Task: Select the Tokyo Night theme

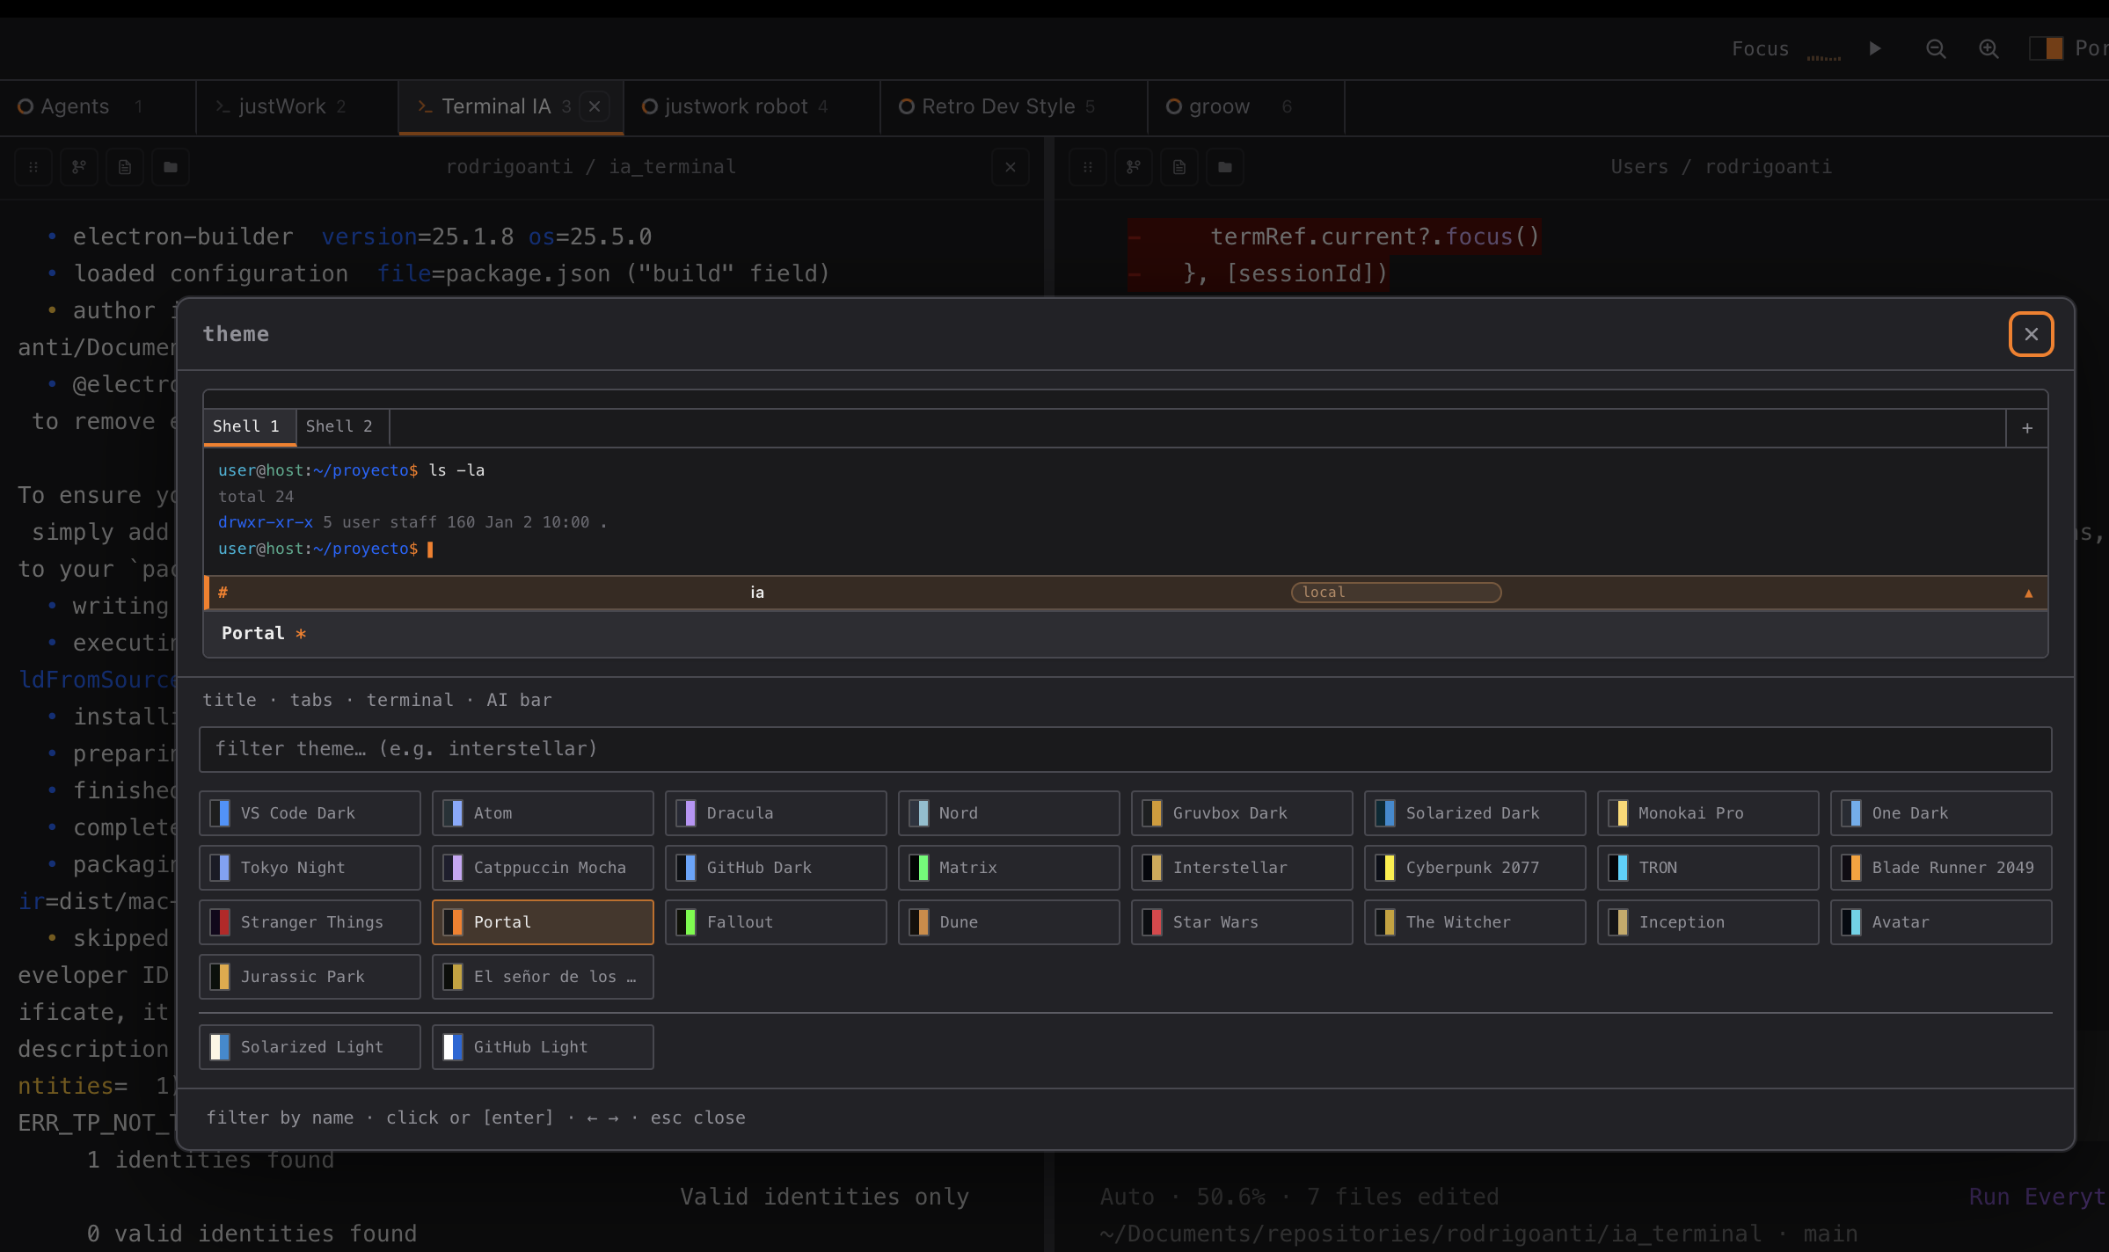Action: click(310, 868)
